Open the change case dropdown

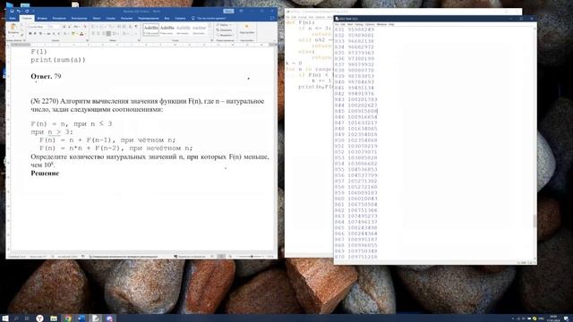[76, 27]
